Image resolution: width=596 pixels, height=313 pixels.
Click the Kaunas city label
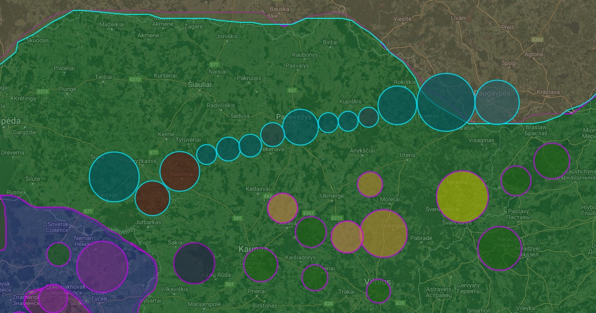click(253, 249)
